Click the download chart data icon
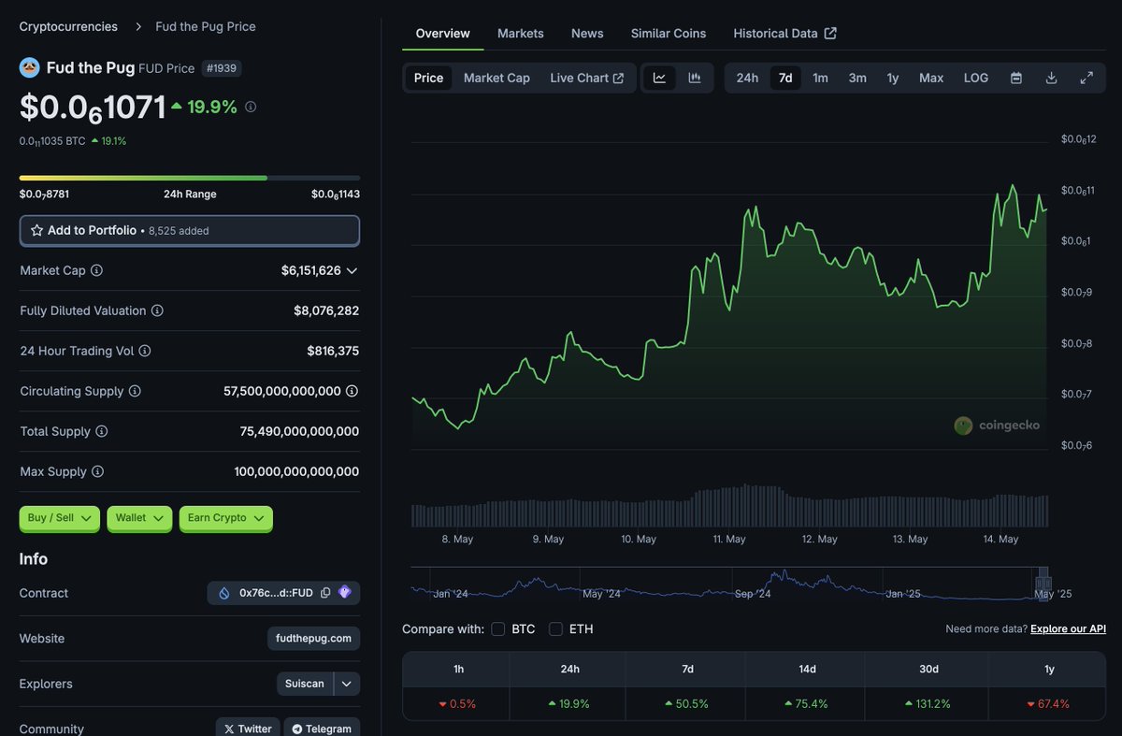Image resolution: width=1122 pixels, height=736 pixels. [1051, 78]
